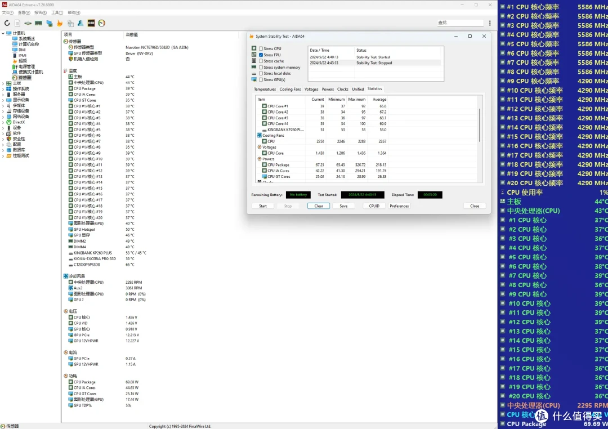Switch to the Temperatures tab
The width and height of the screenshot is (608, 429).
pyautogui.click(x=265, y=89)
